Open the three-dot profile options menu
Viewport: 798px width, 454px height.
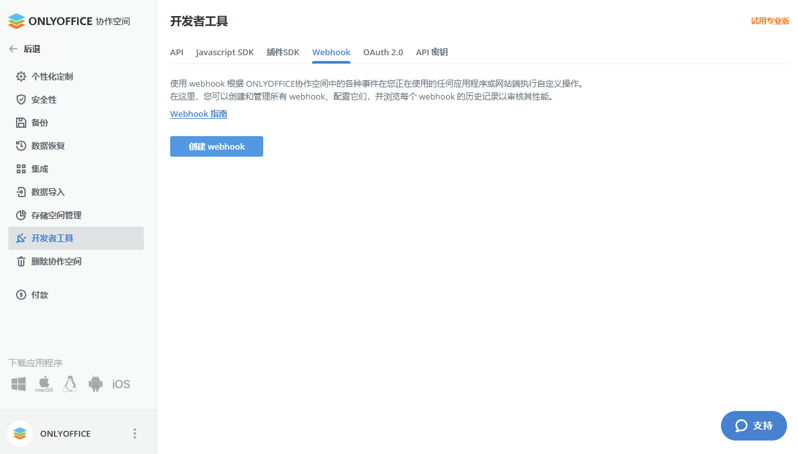[x=135, y=433]
